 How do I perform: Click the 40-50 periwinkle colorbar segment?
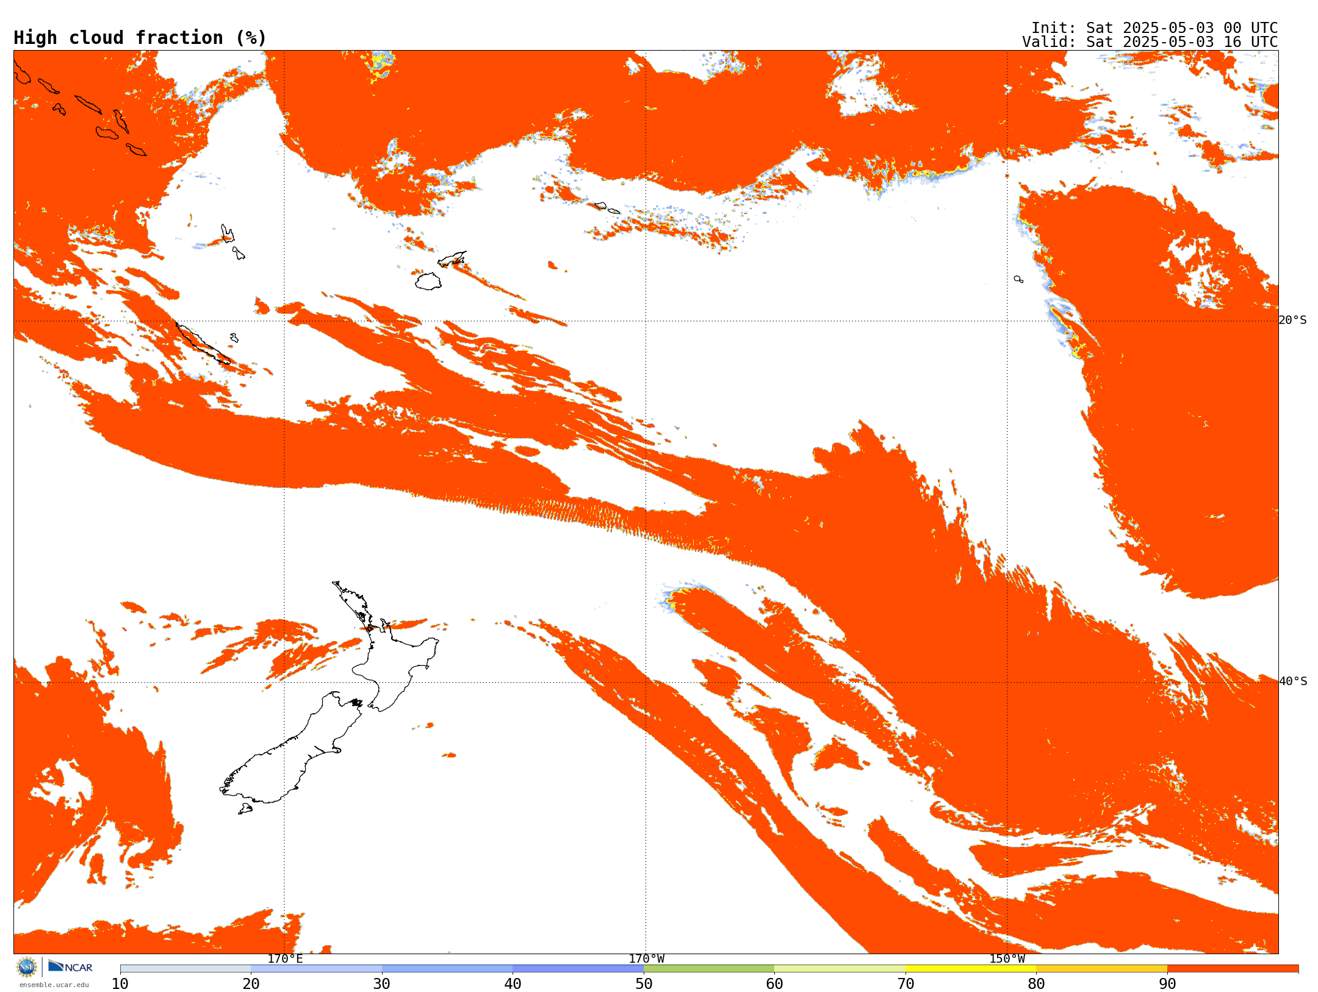[x=578, y=969]
